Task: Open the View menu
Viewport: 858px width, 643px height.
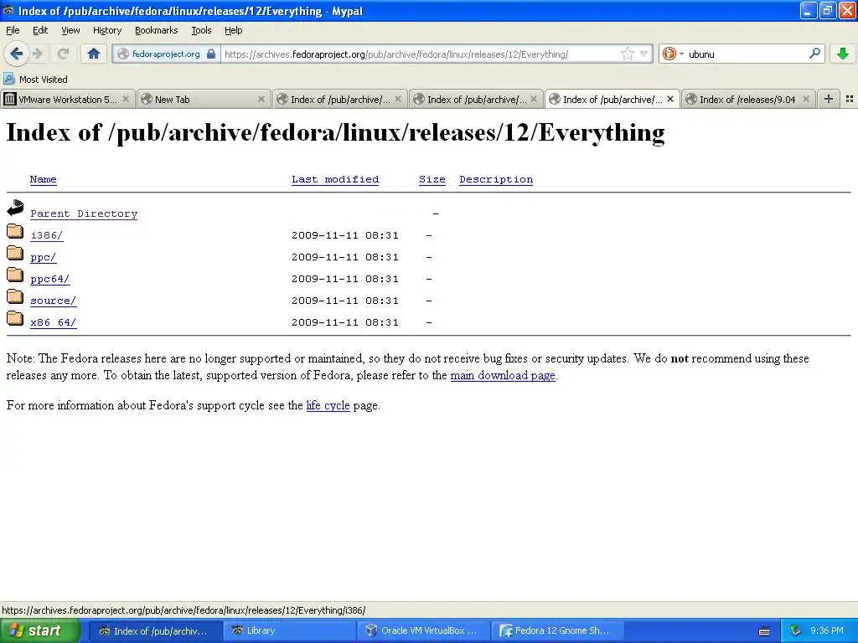Action: click(x=70, y=30)
